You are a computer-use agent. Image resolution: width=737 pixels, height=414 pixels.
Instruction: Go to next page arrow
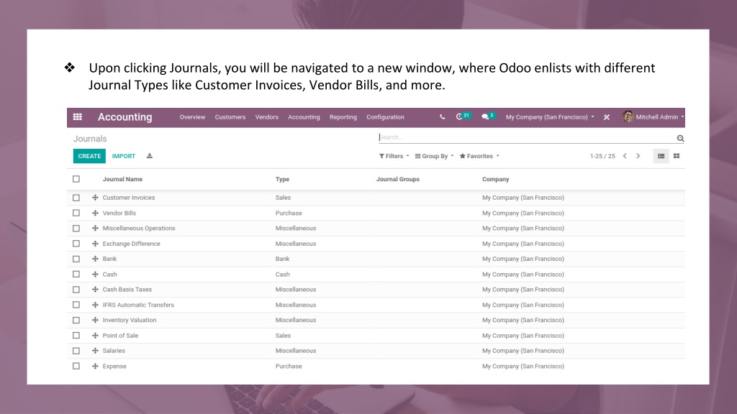(638, 156)
